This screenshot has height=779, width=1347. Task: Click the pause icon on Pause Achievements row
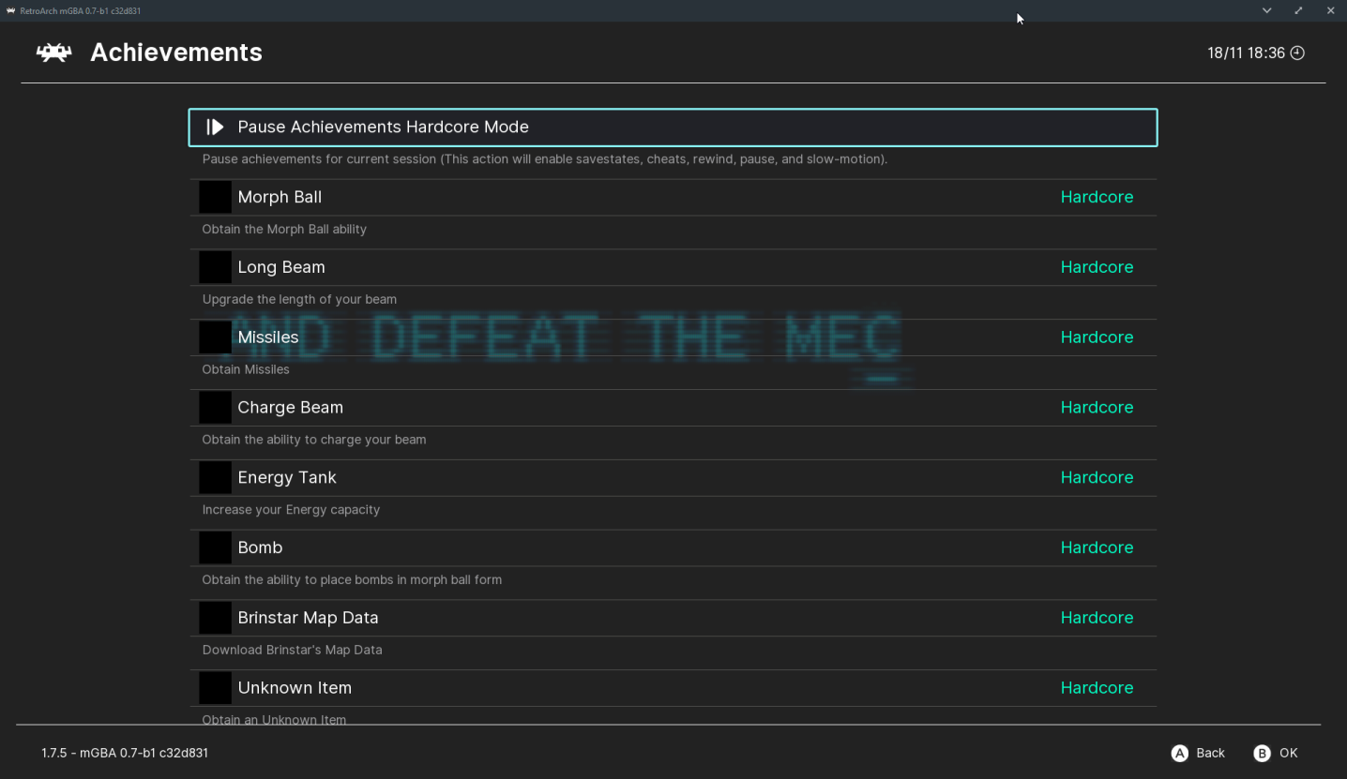coord(215,127)
